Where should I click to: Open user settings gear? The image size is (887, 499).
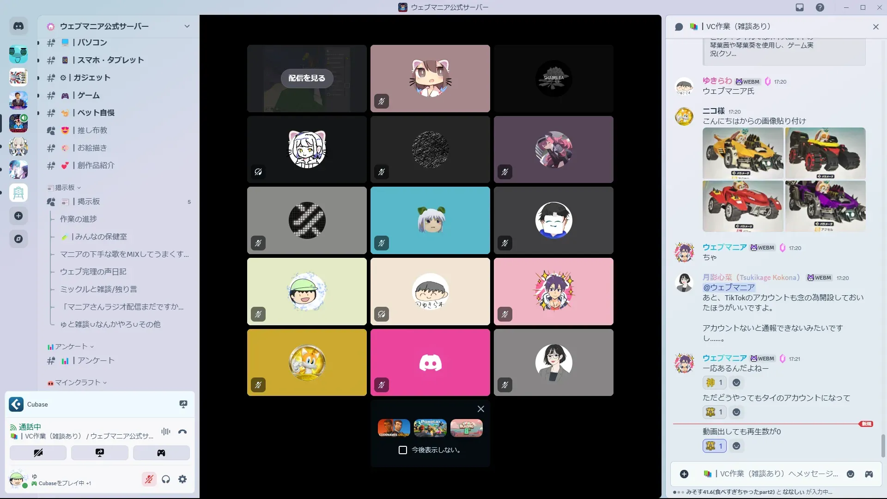[x=182, y=479]
